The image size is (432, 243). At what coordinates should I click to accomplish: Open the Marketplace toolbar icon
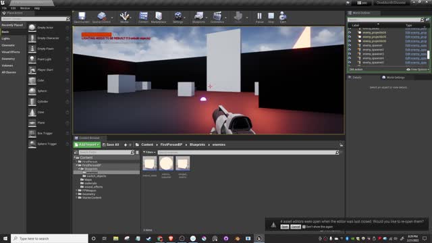coord(159,18)
